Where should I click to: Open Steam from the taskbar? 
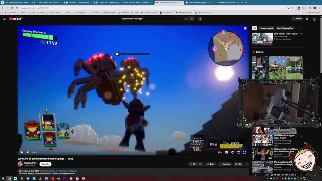(x=59, y=178)
